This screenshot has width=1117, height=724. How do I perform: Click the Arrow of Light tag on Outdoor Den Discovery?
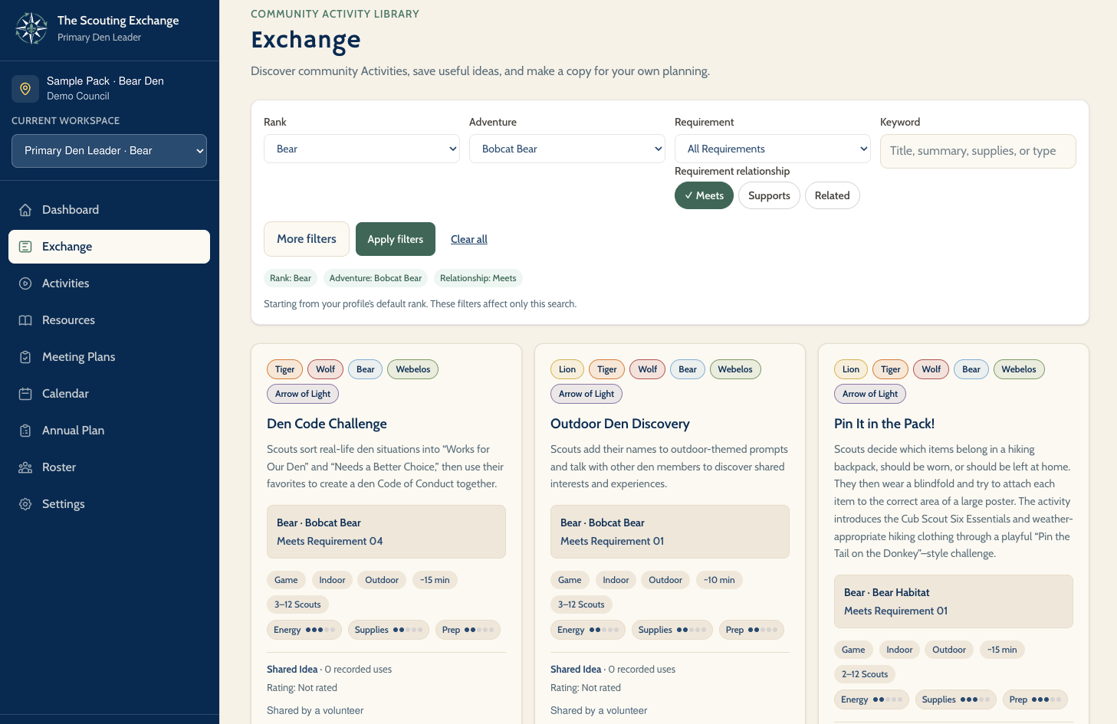coord(586,394)
